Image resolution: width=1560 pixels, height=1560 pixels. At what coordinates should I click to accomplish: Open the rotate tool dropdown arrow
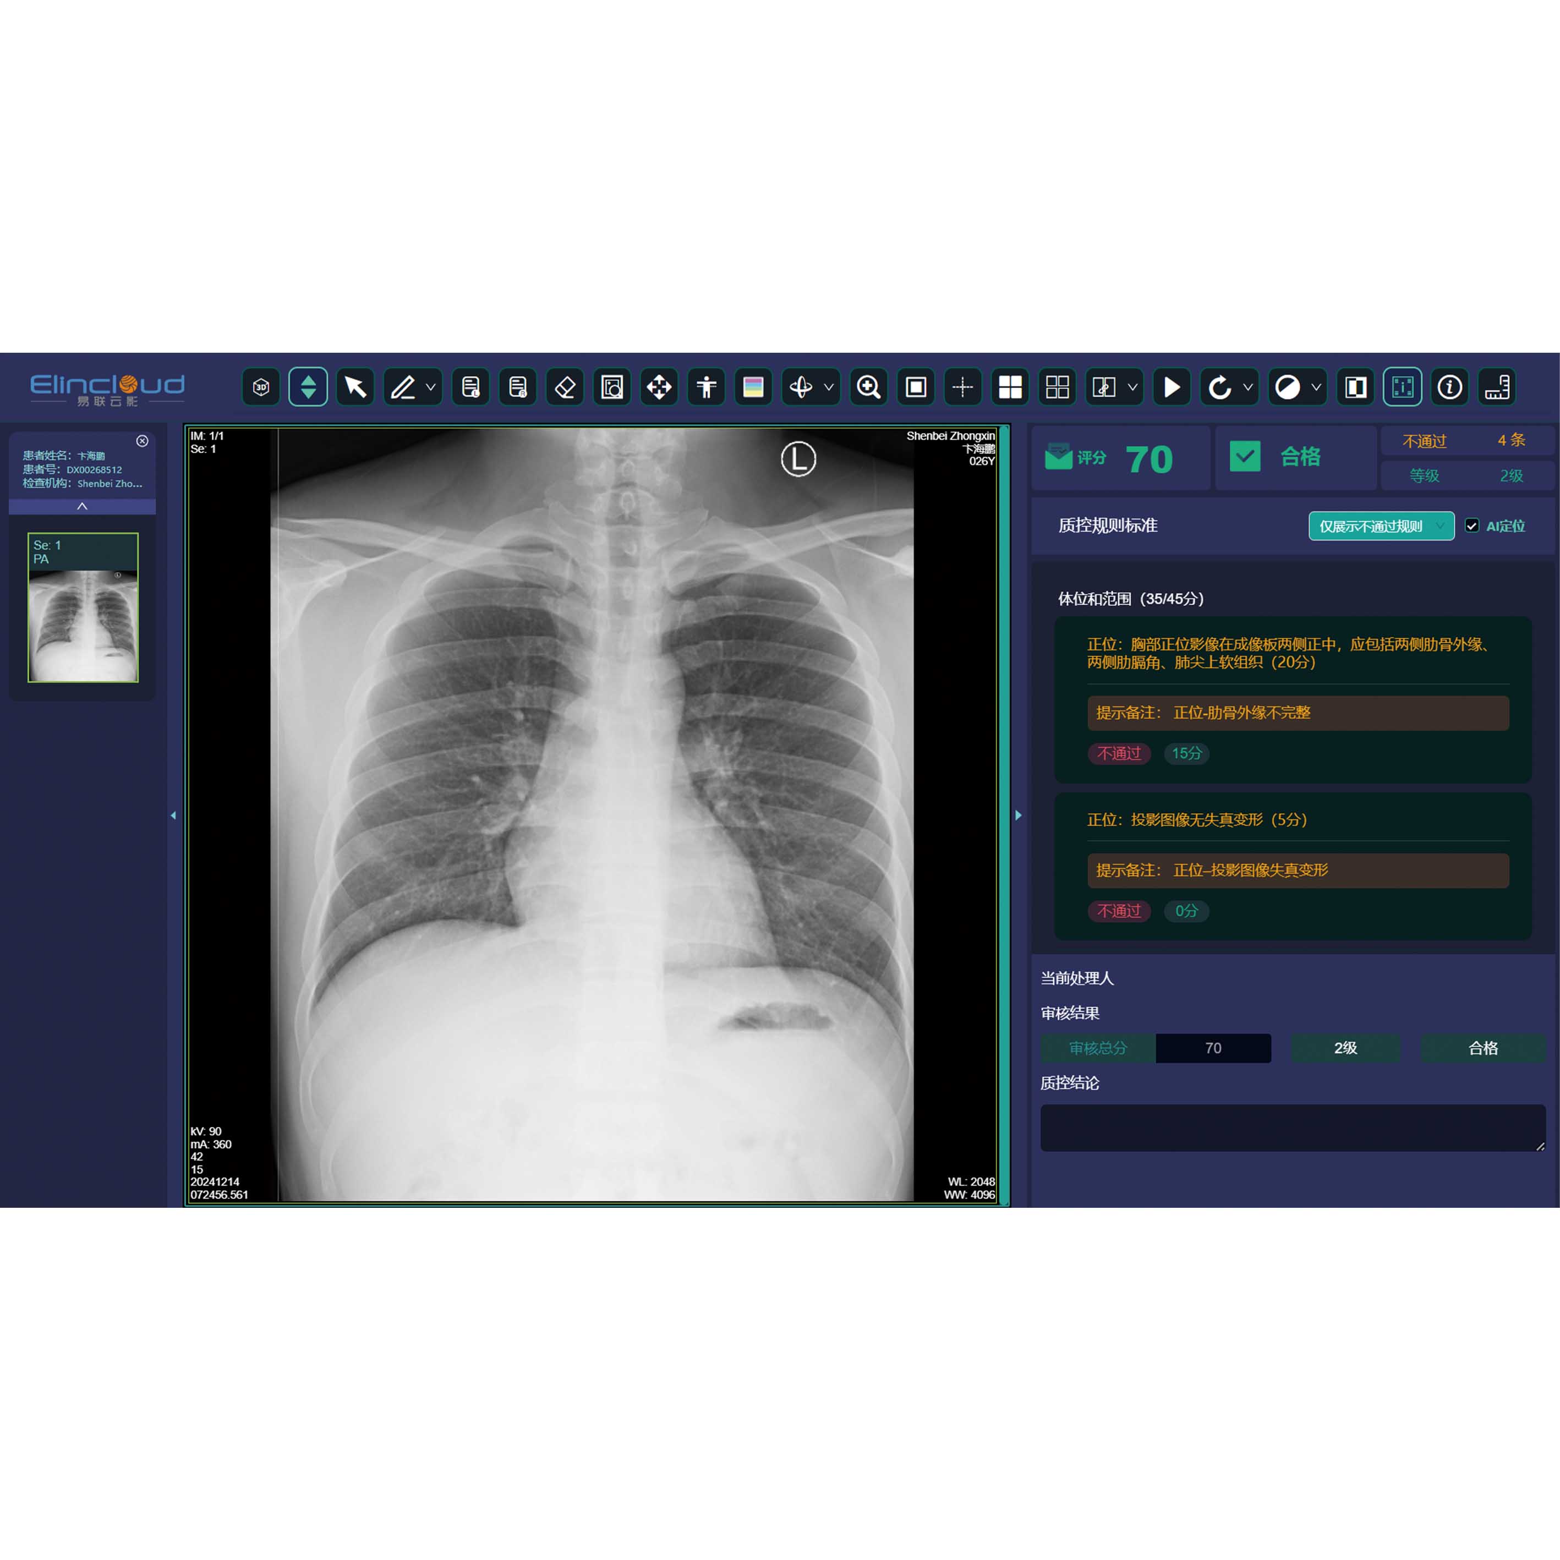(x=1249, y=387)
